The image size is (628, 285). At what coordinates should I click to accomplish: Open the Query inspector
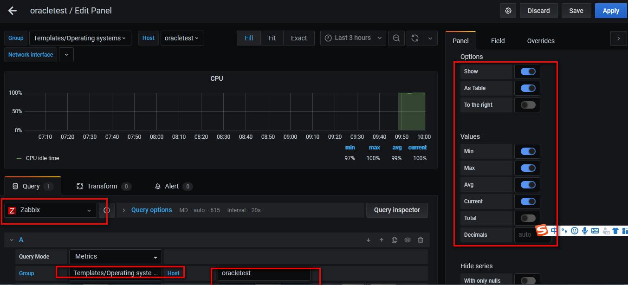click(397, 210)
